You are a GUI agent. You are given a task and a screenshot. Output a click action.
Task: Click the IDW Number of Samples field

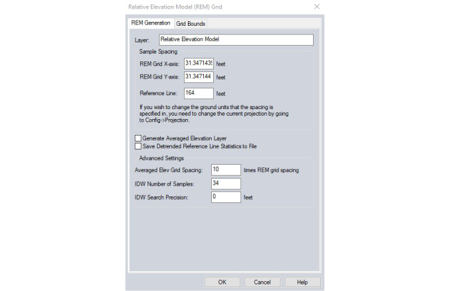(x=226, y=183)
